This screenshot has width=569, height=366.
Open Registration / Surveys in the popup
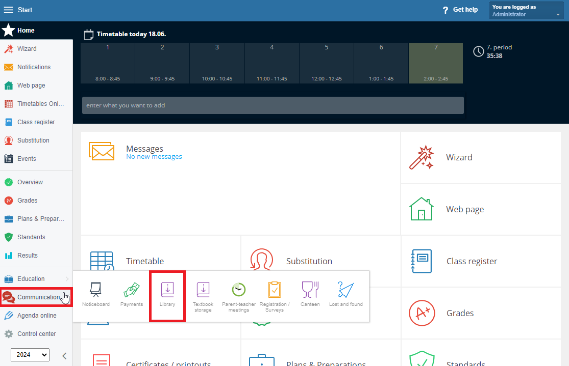coord(275,297)
